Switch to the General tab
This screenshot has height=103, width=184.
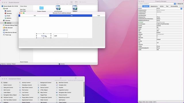click(x=146, y=6)
